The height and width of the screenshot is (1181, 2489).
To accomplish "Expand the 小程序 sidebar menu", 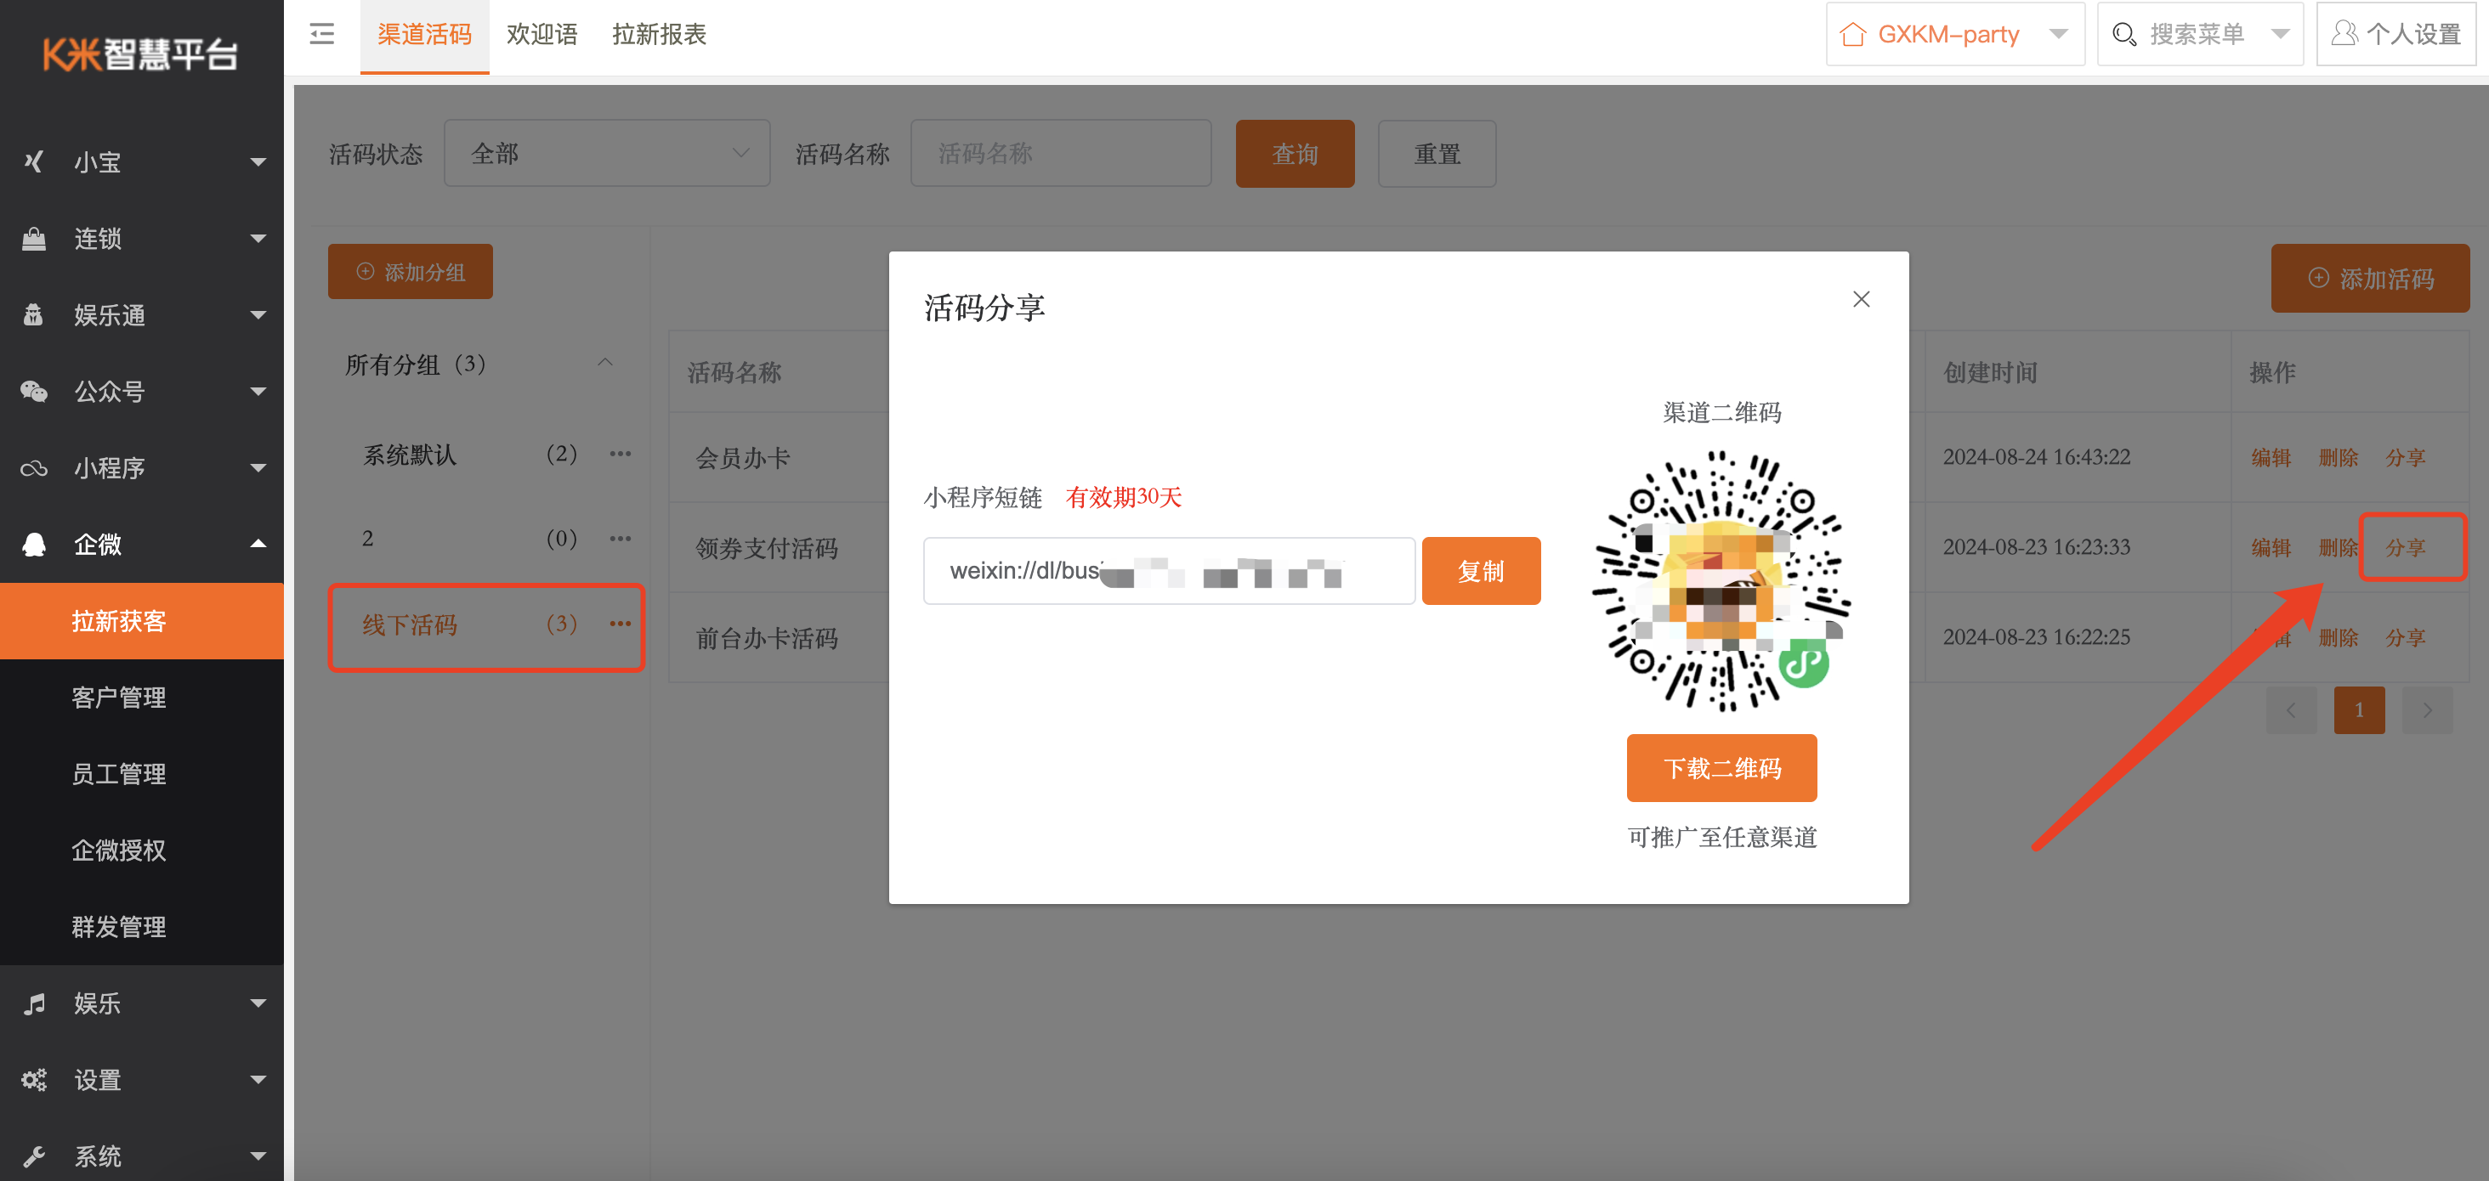I will click(258, 467).
